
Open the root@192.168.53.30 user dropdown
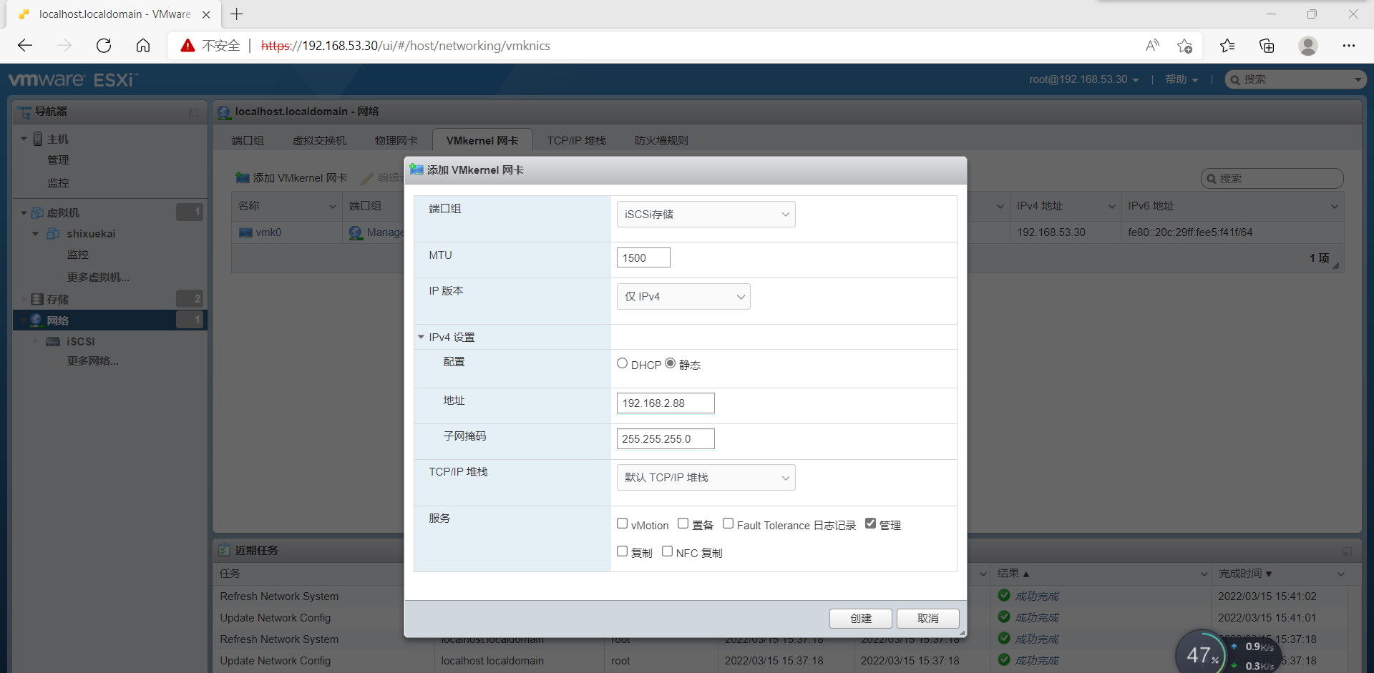pos(1083,79)
